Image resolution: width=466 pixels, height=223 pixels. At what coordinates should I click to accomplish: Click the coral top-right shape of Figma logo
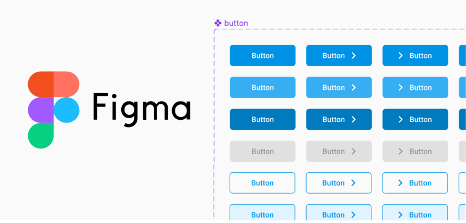[x=66, y=84]
